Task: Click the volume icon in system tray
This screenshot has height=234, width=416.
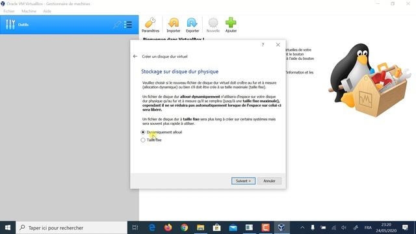Action: [x=344, y=227]
